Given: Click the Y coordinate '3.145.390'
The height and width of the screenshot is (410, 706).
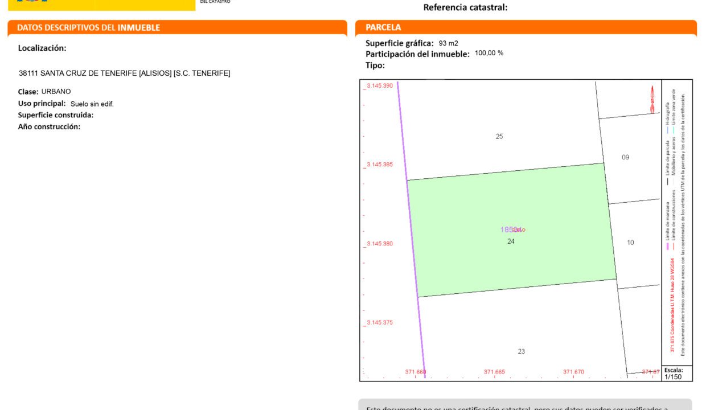Looking at the screenshot, I should [380, 85].
